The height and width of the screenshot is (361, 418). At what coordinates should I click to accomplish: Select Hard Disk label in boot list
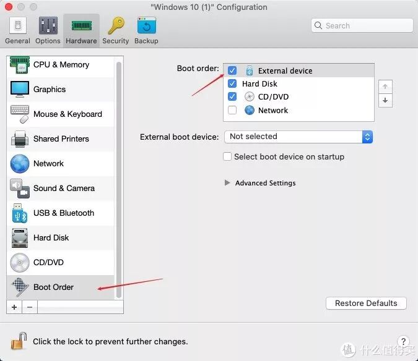point(259,84)
